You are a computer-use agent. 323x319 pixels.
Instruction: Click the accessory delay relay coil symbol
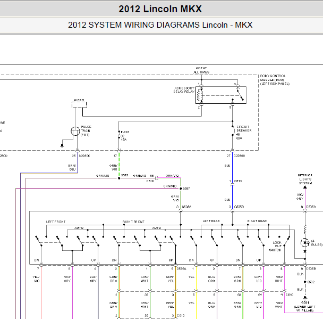coord(200,95)
